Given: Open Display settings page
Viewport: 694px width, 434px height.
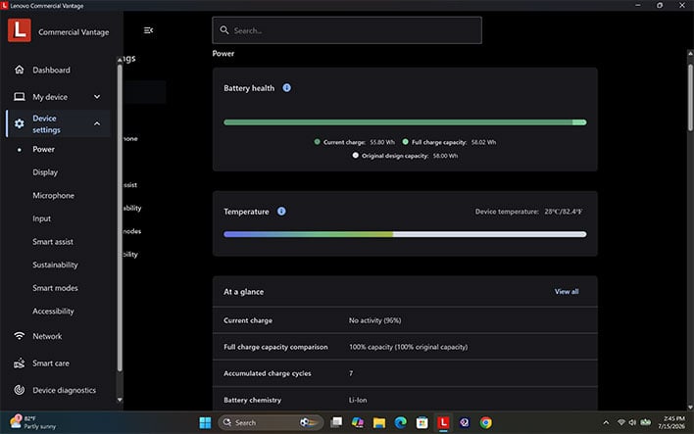Looking at the screenshot, I should coord(45,172).
